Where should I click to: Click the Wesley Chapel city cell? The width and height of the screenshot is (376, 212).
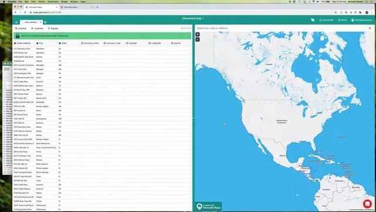42,140
